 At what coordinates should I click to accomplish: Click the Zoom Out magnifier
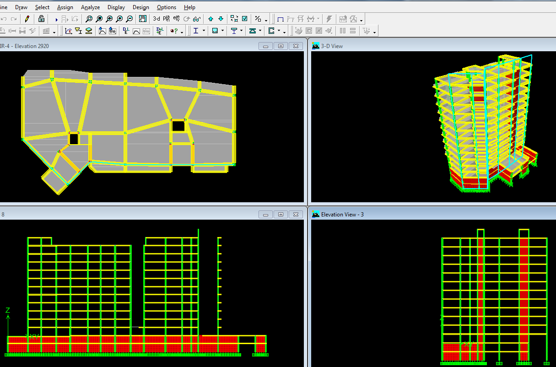(129, 19)
